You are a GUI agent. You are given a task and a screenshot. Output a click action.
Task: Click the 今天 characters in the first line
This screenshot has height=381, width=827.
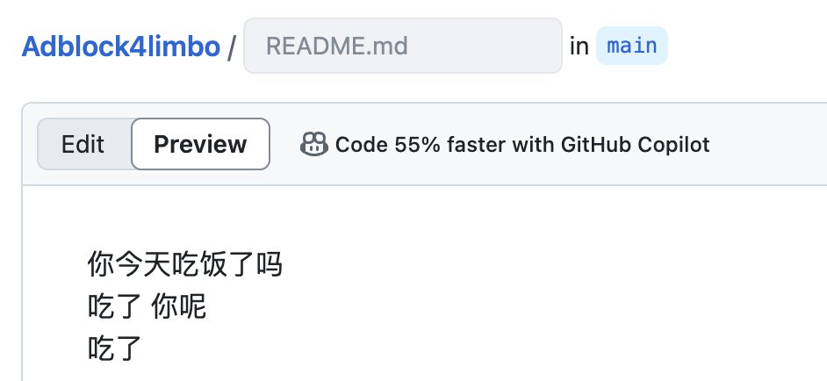(143, 264)
